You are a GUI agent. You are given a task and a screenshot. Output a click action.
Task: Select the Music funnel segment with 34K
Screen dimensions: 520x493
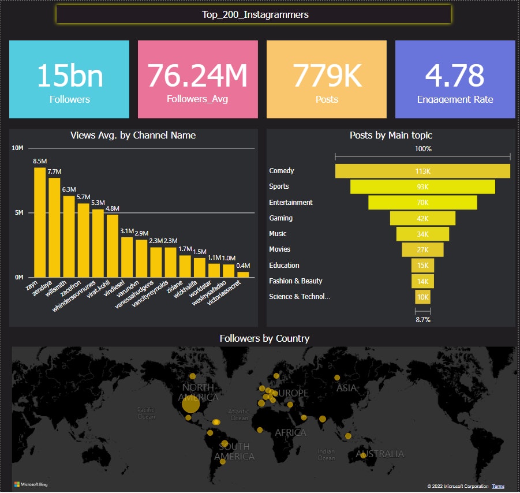coord(422,234)
